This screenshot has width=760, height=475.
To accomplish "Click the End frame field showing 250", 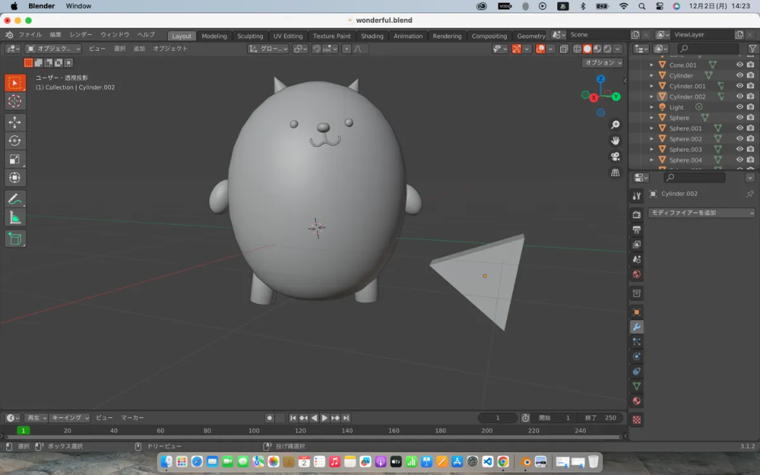I will click(x=602, y=417).
